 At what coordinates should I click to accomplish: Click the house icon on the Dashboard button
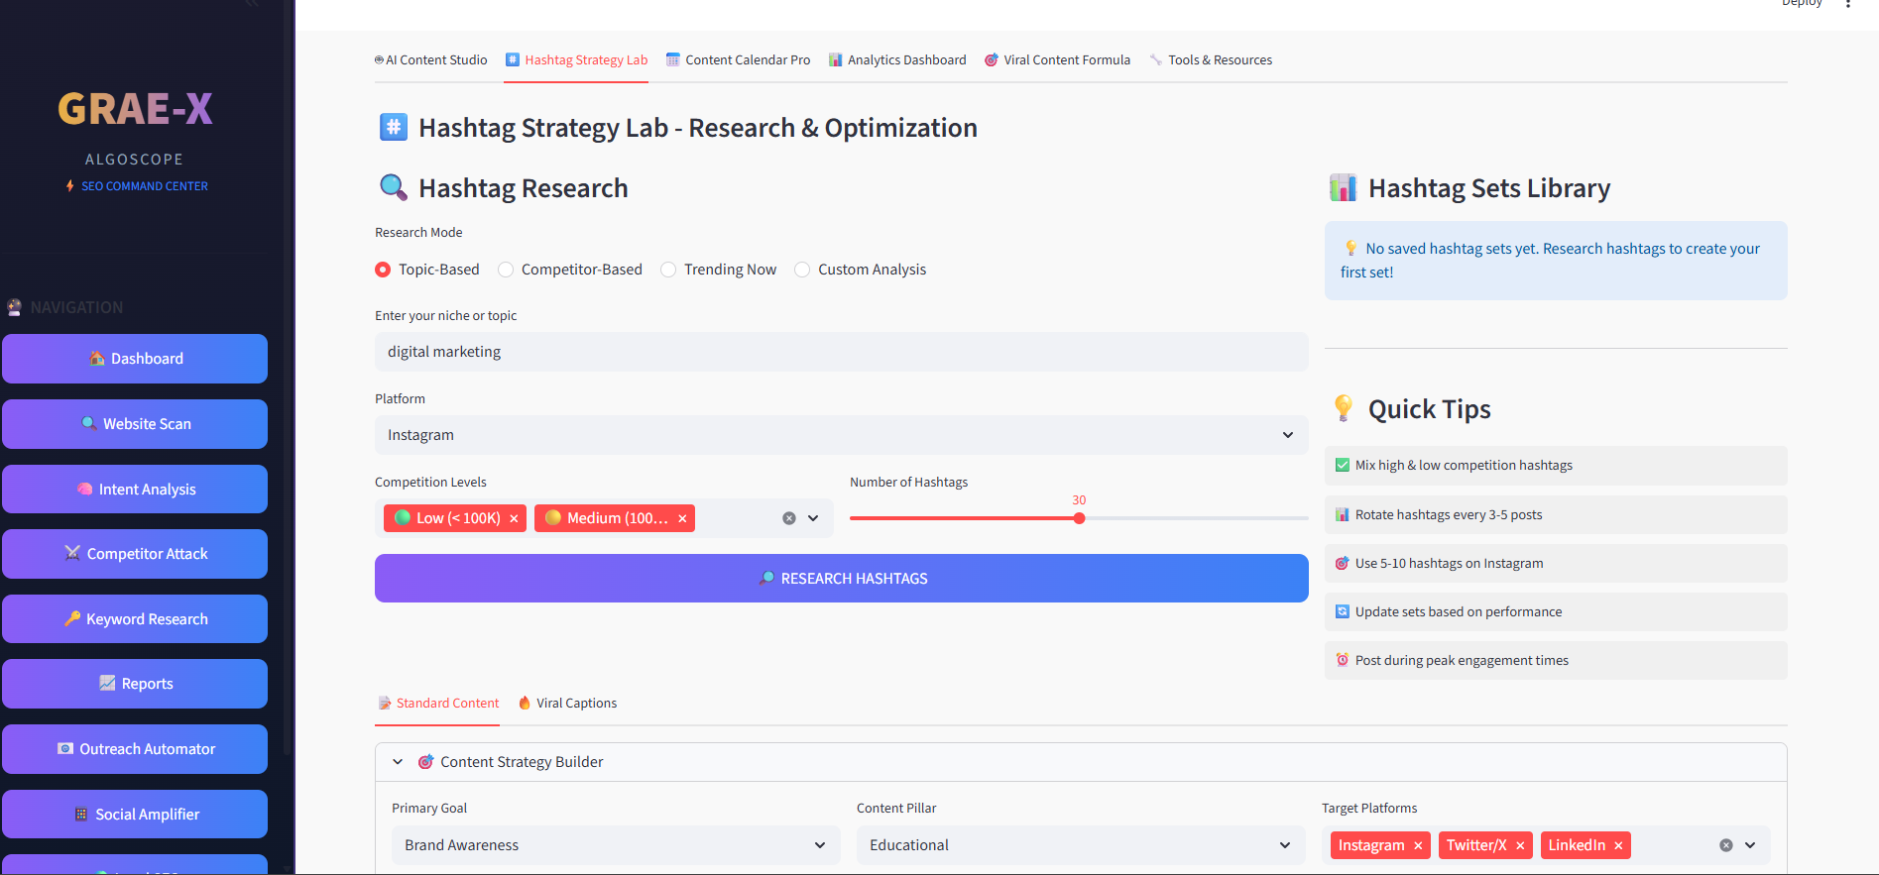(x=97, y=359)
